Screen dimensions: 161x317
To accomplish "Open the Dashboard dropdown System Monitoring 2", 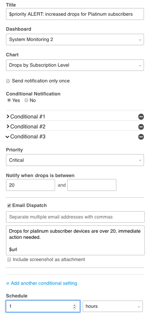I will [75, 39].
